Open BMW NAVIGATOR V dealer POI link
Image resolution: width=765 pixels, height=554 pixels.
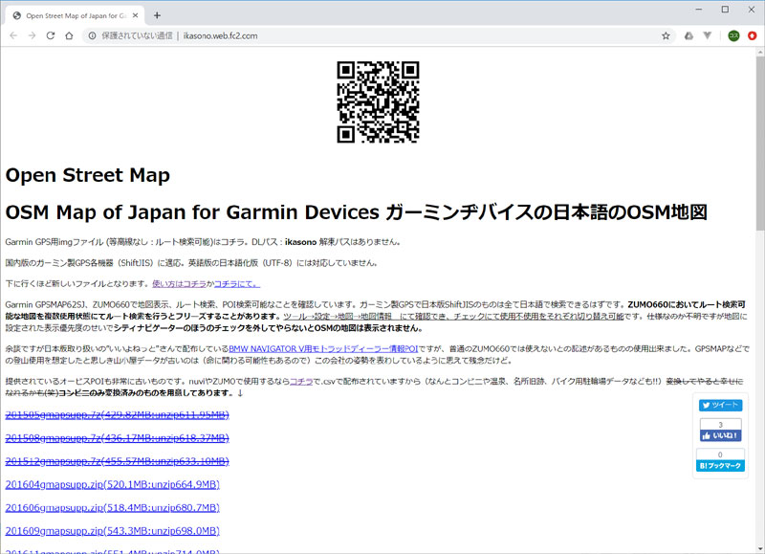[x=323, y=349]
